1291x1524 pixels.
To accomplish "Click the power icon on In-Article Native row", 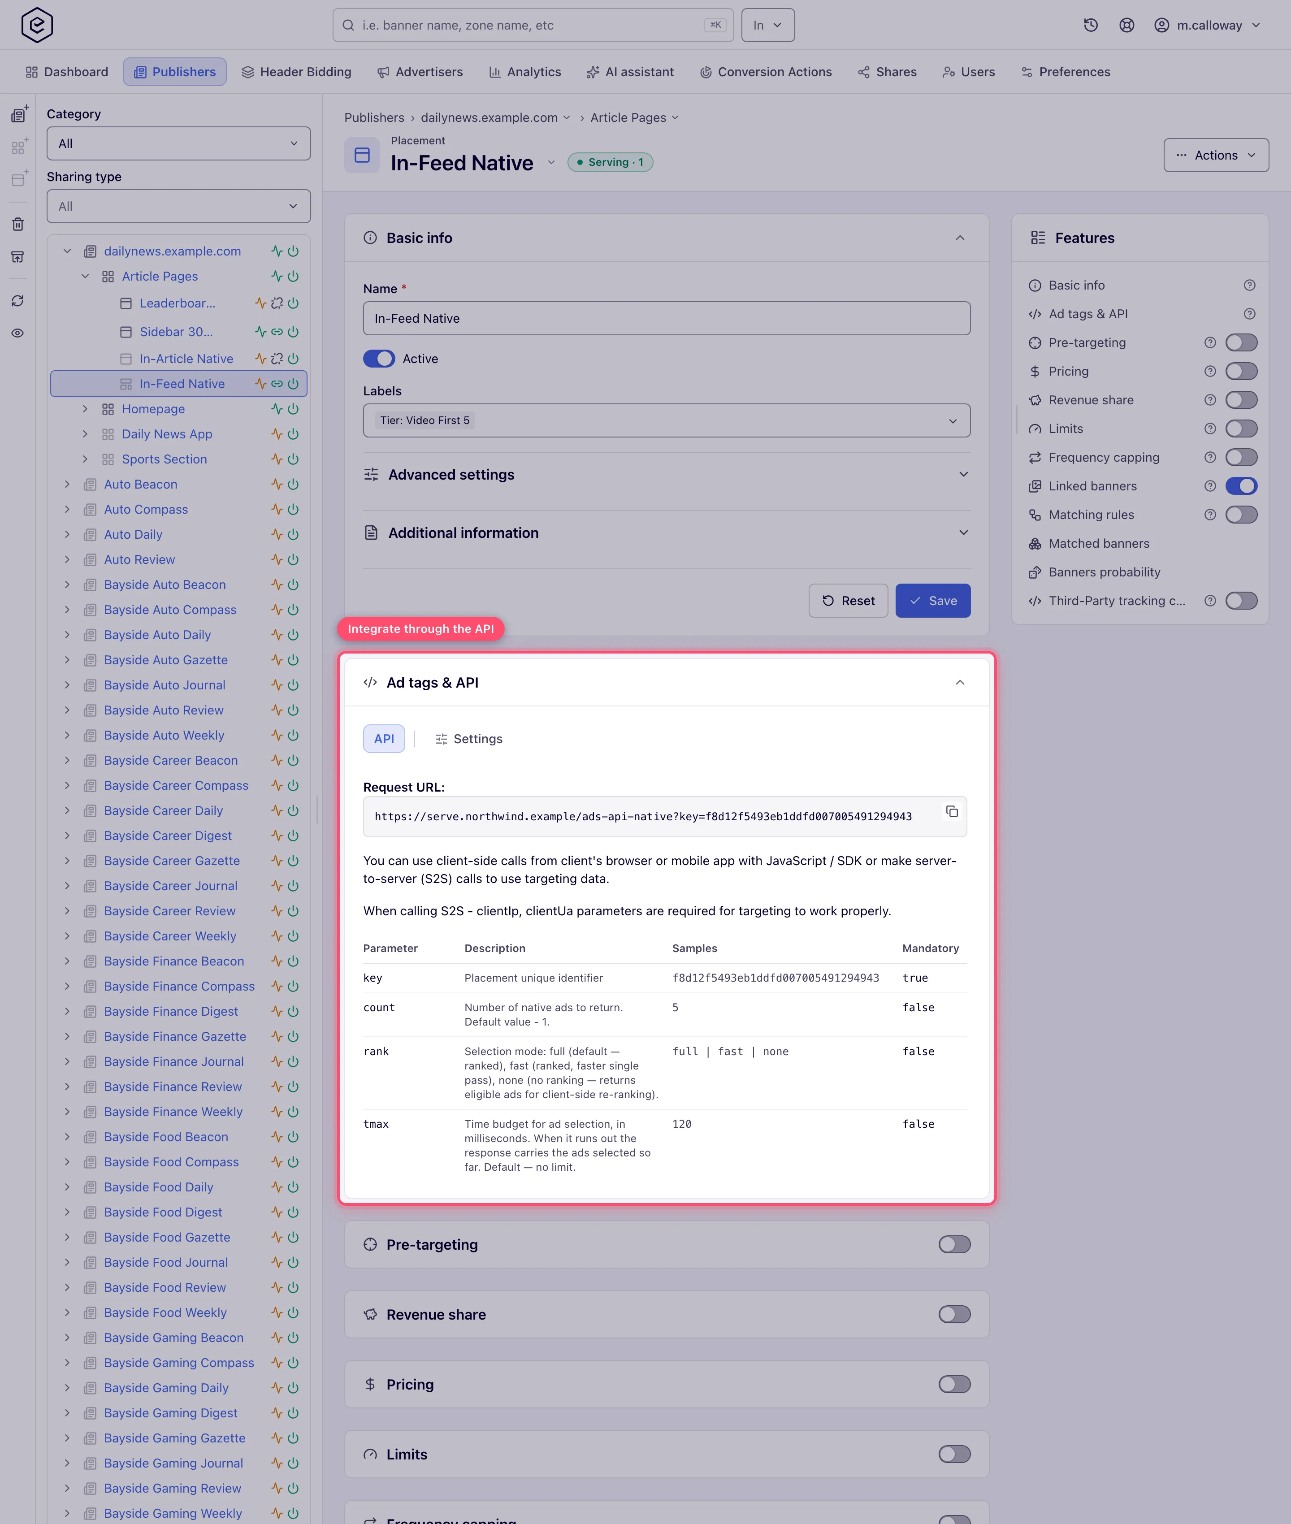I will click(293, 359).
